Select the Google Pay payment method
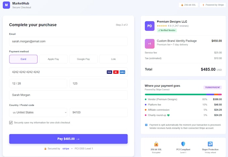 click(83, 59)
